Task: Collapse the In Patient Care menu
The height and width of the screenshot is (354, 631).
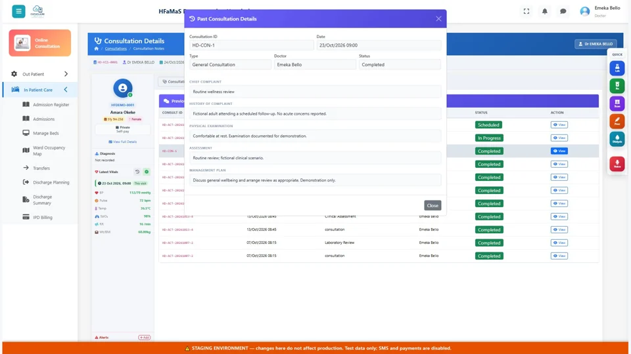Action: point(40,90)
